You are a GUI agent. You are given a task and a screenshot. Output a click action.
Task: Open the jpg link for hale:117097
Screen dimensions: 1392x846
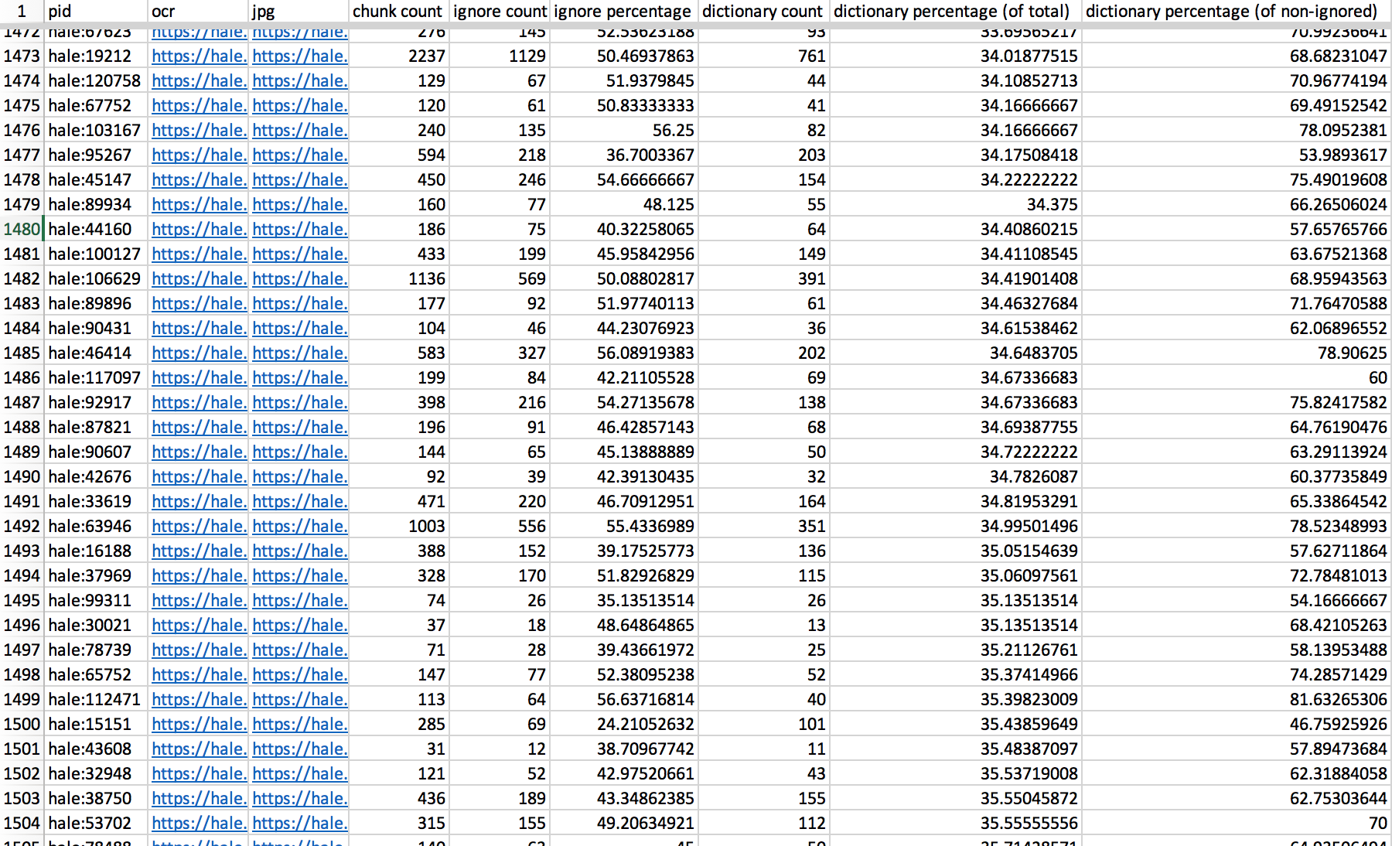click(x=300, y=377)
